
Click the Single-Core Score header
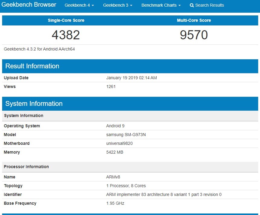(x=66, y=20)
